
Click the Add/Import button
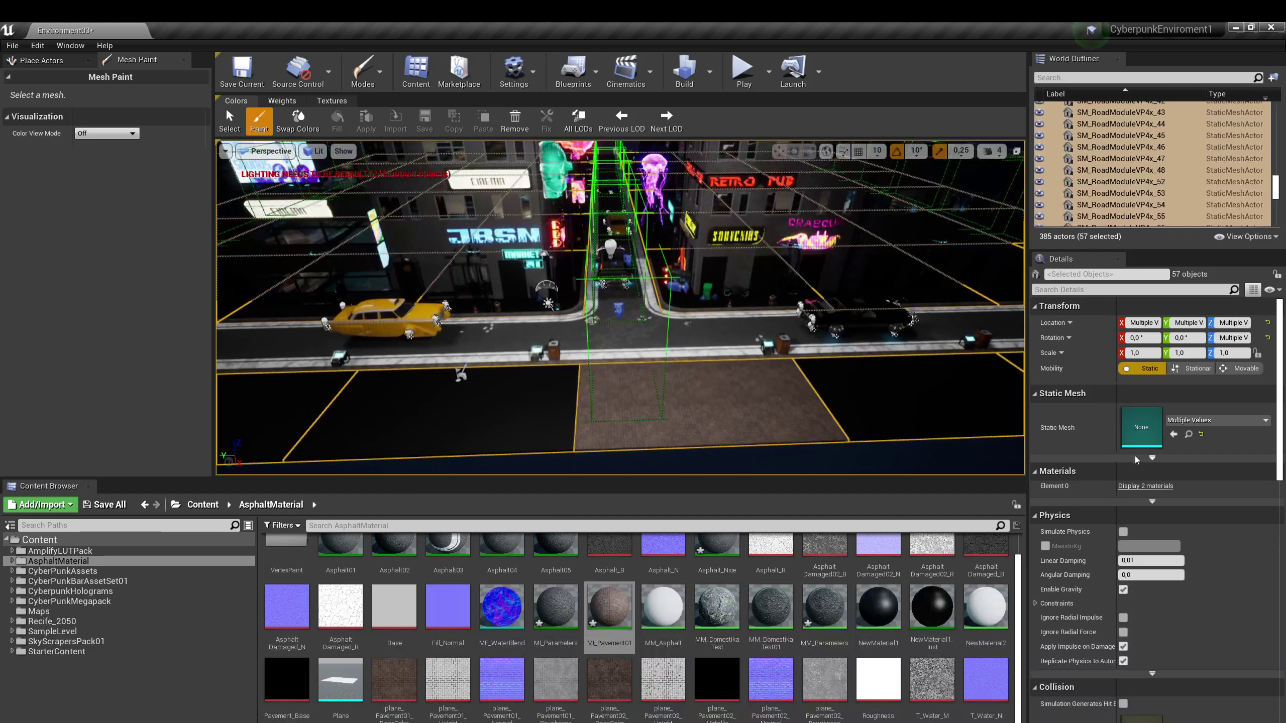pyautogui.click(x=41, y=505)
